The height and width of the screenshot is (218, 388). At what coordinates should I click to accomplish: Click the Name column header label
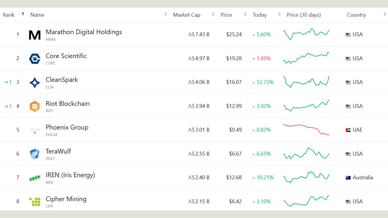(x=37, y=15)
